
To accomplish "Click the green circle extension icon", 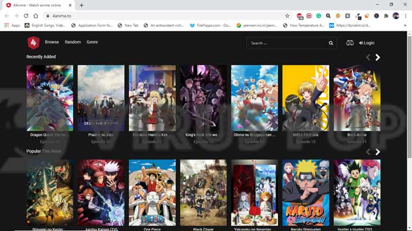I will pyautogui.click(x=319, y=16).
